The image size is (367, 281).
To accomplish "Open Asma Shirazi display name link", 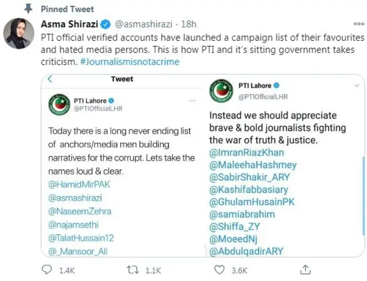I will [x=69, y=25].
